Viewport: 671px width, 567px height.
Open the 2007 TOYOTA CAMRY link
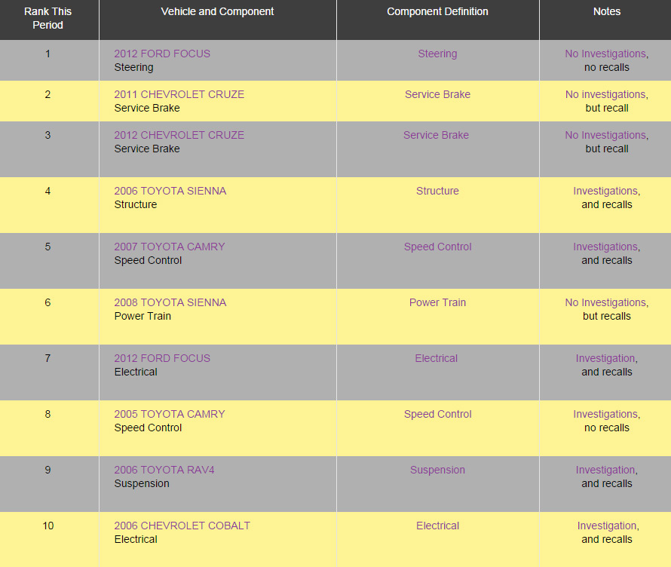[x=170, y=247]
